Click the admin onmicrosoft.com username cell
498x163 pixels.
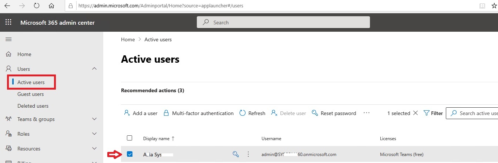299,155
